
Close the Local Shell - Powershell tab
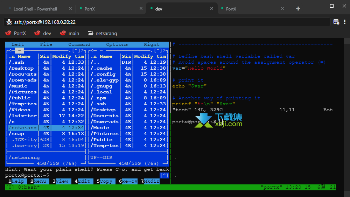click(70, 8)
